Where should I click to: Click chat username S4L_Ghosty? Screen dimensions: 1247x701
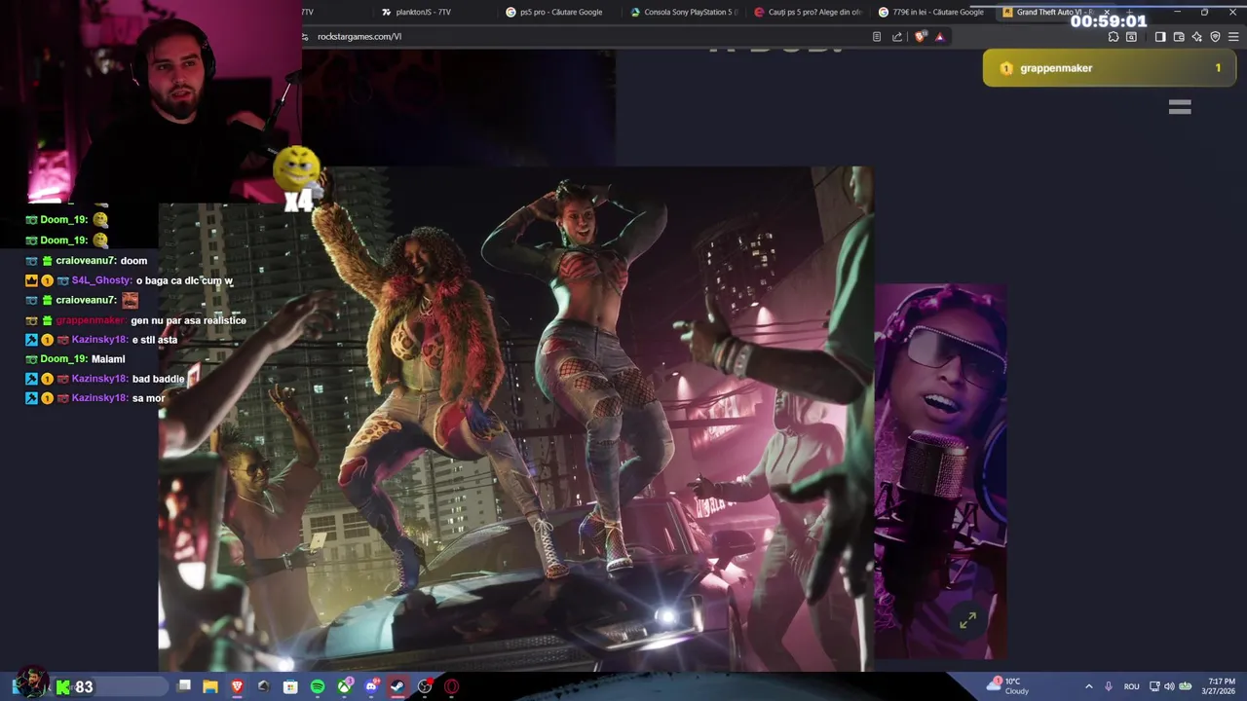(x=101, y=280)
